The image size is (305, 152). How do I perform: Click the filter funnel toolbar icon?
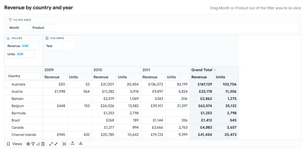click(x=33, y=144)
